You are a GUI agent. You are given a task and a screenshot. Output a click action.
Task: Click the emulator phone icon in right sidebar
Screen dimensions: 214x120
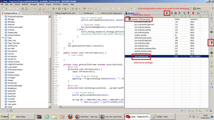(x=212, y=42)
